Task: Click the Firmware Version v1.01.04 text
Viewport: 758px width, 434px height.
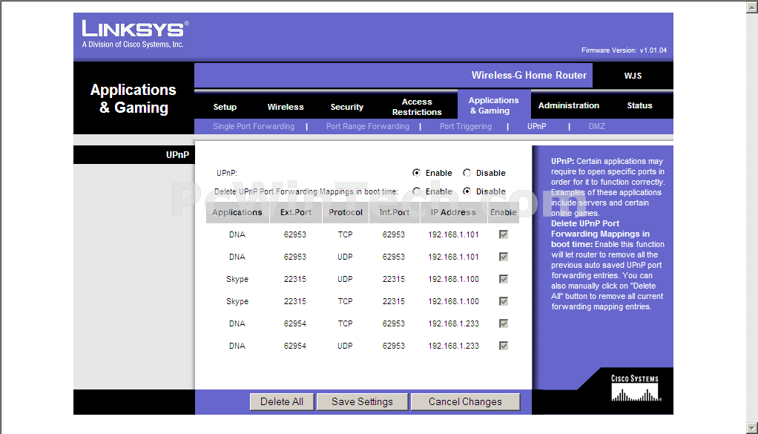Action: [x=624, y=50]
